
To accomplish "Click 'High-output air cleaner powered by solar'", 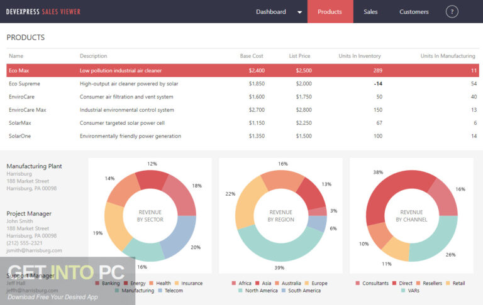I will coord(129,83).
